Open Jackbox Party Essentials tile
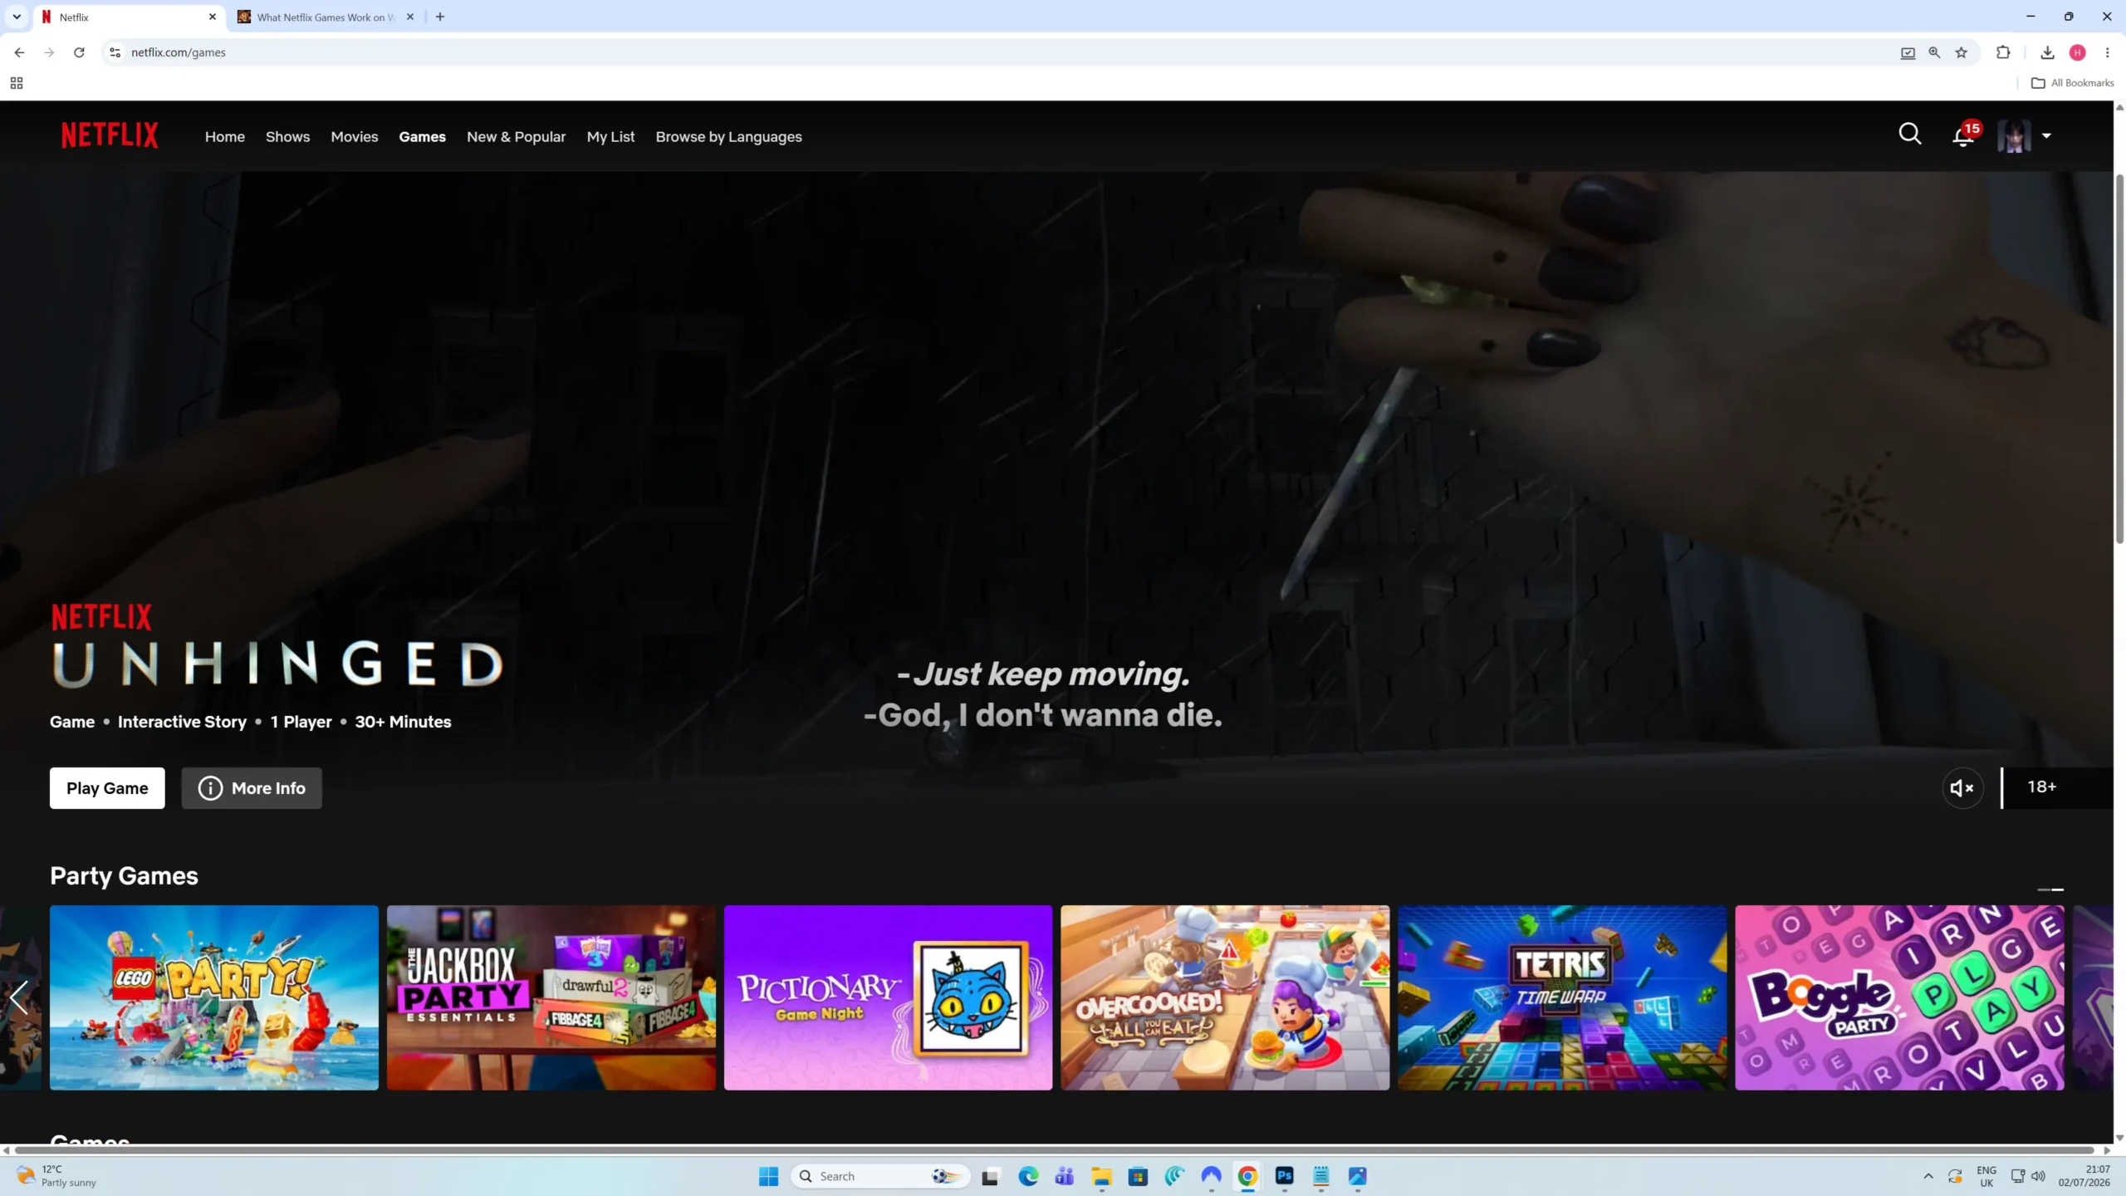This screenshot has height=1196, width=2126. pyautogui.click(x=551, y=997)
